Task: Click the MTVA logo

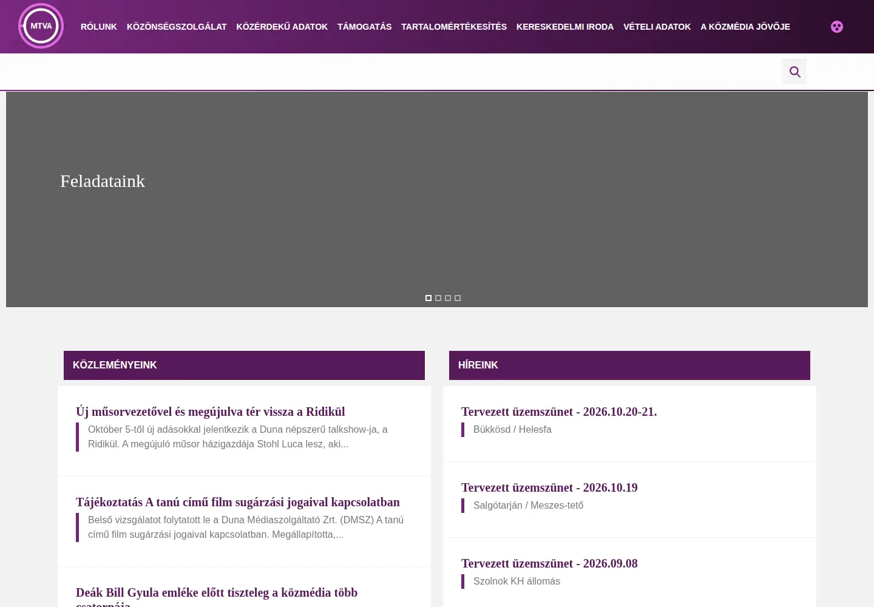Action: pyautogui.click(x=41, y=26)
